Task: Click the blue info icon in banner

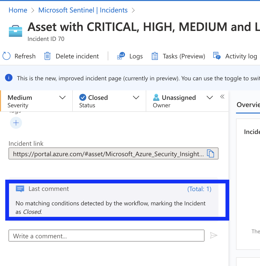Action: tap(9, 78)
